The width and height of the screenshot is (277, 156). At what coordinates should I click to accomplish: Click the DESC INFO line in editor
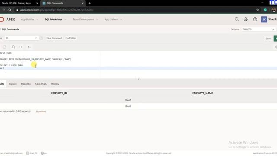click(x=6, y=53)
